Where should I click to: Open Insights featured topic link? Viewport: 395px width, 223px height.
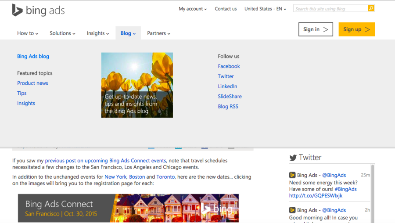[26, 103]
